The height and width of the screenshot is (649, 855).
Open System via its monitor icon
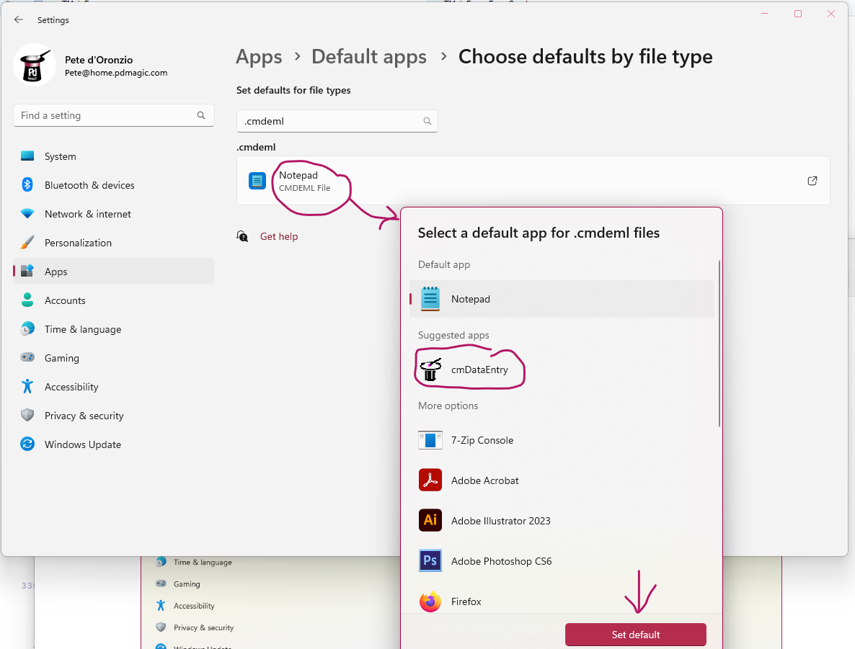coord(27,156)
